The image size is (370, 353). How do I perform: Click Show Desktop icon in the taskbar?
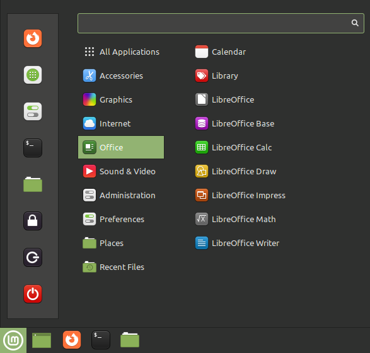pyautogui.click(x=42, y=340)
